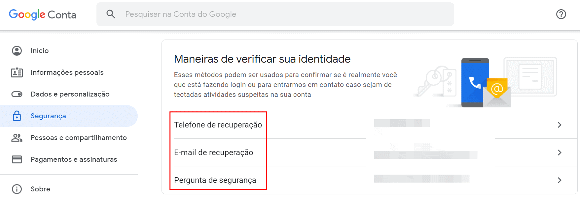Expand the Telefone de recuperação chevron
Viewport: 580px width, 197px height.
point(560,125)
